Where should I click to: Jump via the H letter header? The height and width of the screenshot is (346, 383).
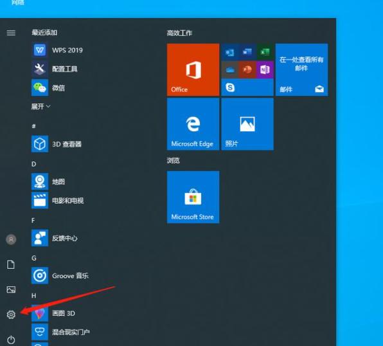pyautogui.click(x=33, y=296)
